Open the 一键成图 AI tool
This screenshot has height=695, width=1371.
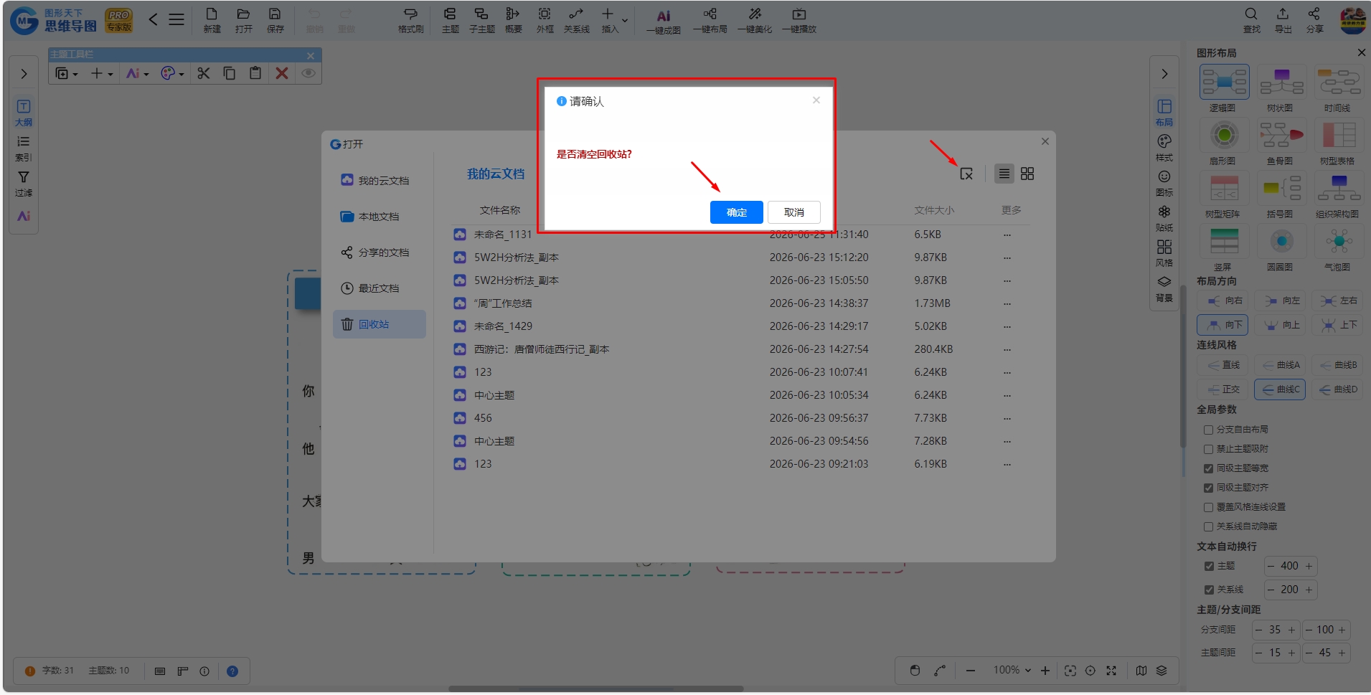tap(664, 21)
